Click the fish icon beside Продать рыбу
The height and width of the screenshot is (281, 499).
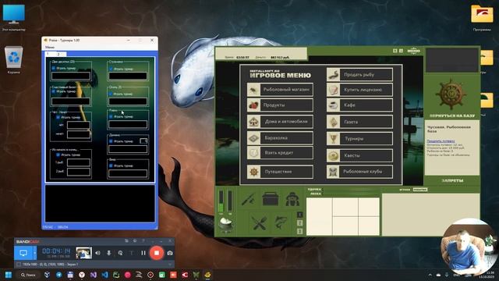click(x=333, y=75)
